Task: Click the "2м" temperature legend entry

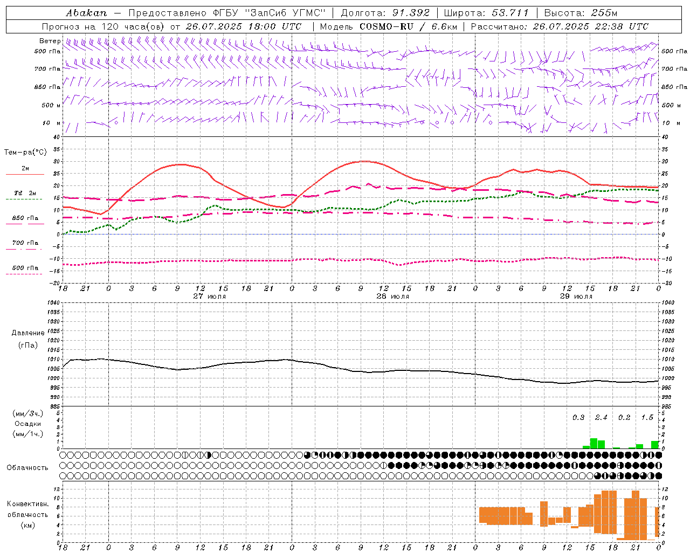Action: click(x=25, y=168)
